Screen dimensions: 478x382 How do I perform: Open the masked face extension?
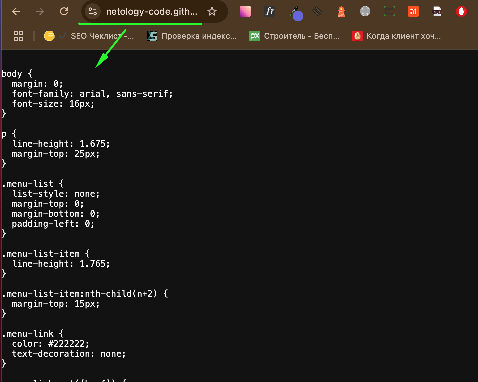437,12
